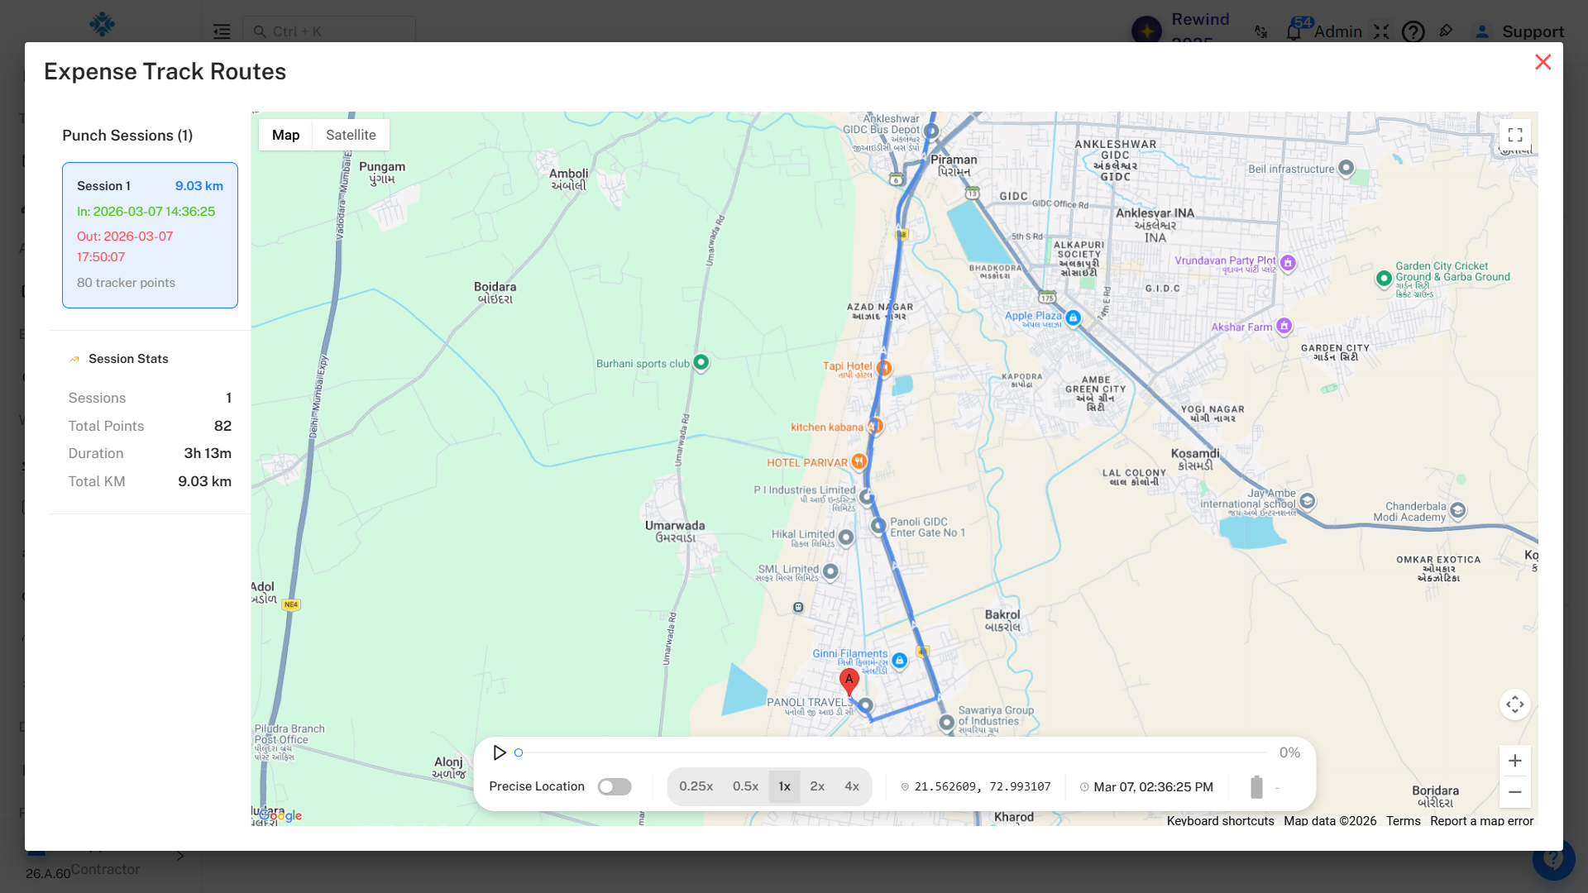Screen dimensions: 1588x893
Task: Click Jay Ambe international school pin
Action: (x=1308, y=500)
